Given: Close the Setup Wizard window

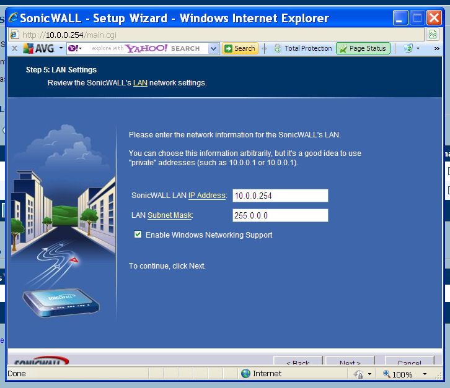Looking at the screenshot, I should 435,18.
